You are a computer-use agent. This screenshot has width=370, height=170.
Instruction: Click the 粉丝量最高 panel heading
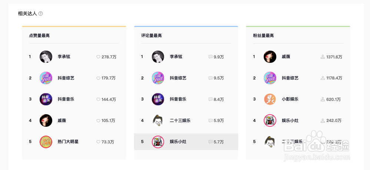coord(263,36)
